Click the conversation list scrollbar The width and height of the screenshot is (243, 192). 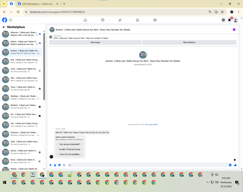point(44,66)
